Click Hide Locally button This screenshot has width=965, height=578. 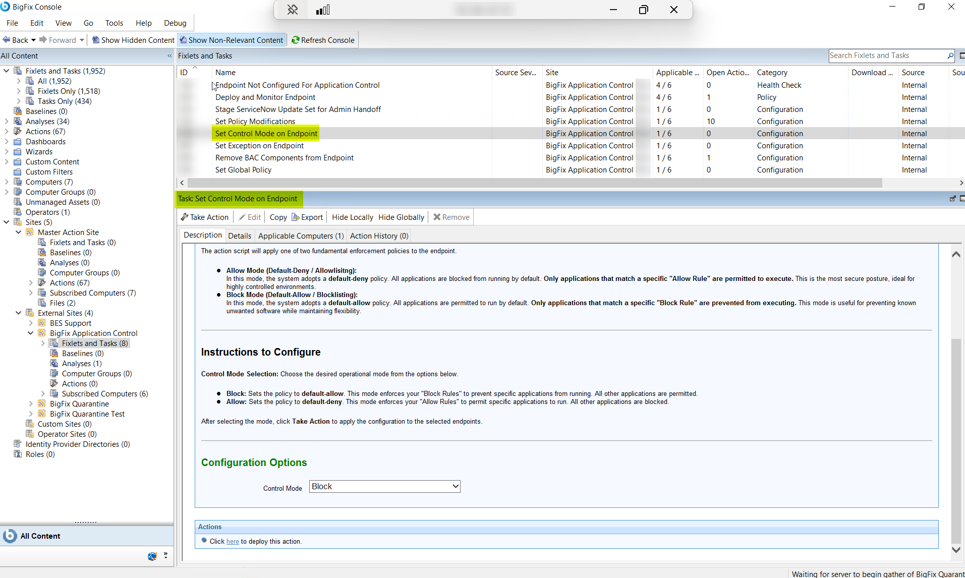(353, 217)
